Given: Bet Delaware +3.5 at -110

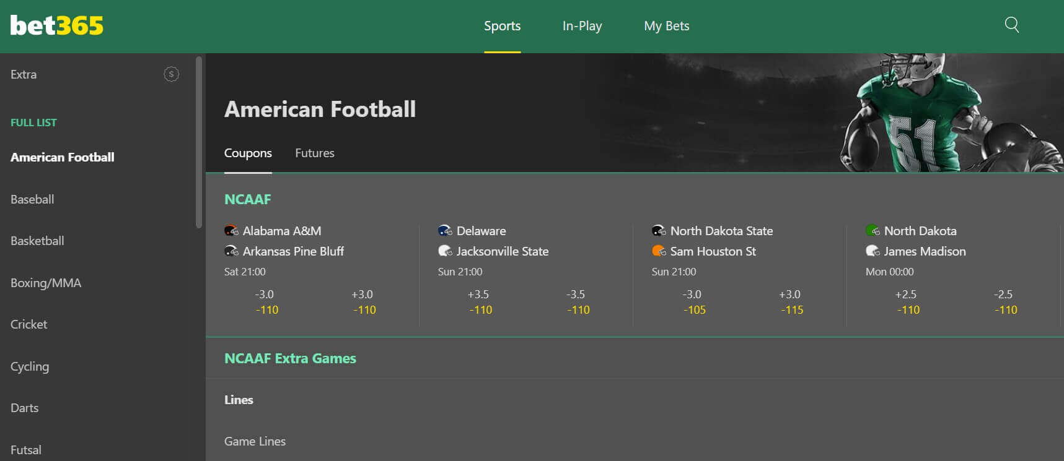Looking at the screenshot, I should click(480, 302).
